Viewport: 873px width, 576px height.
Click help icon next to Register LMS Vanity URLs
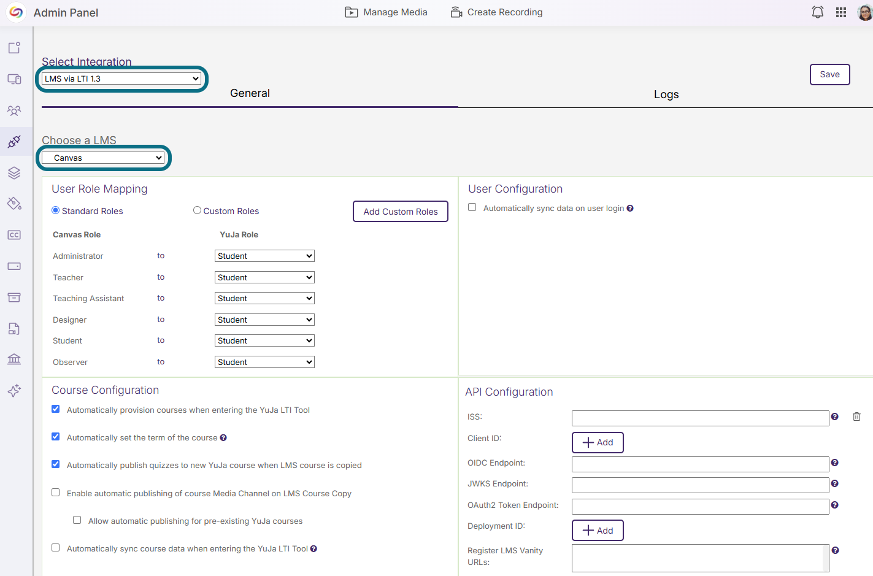[x=835, y=550]
